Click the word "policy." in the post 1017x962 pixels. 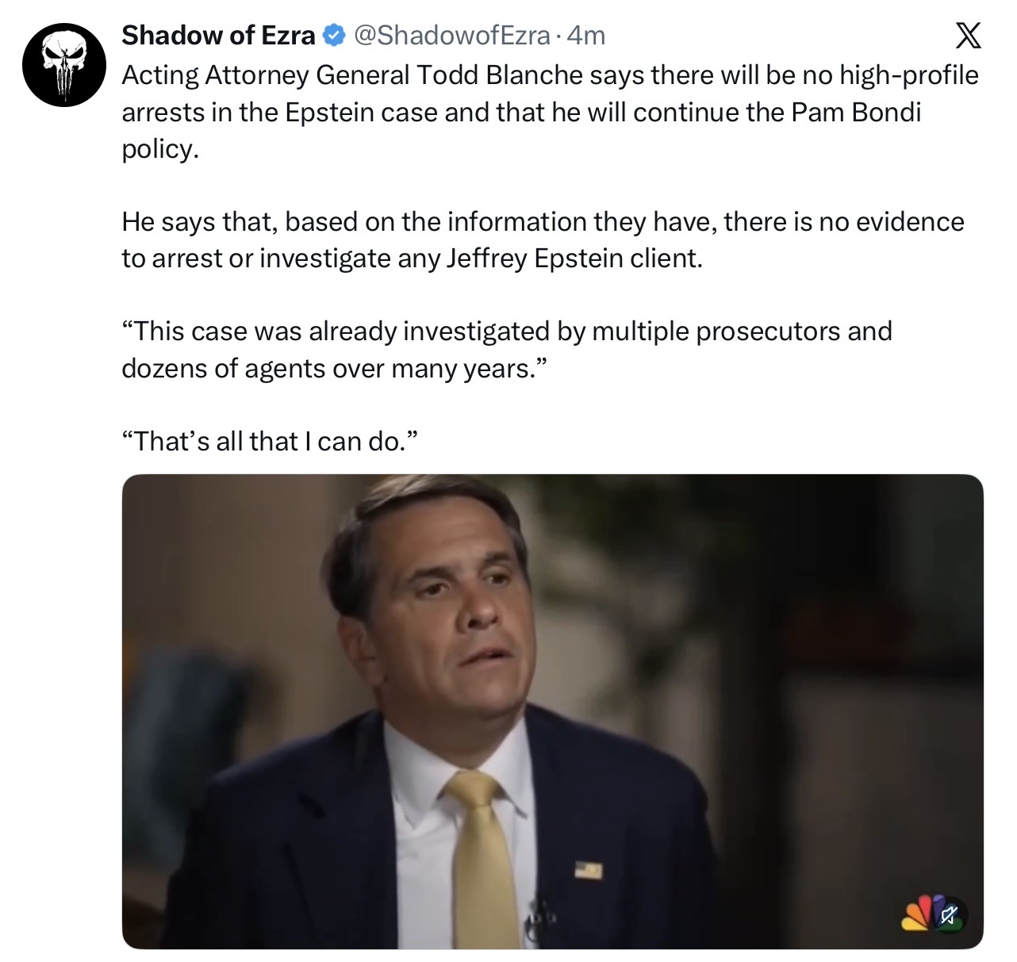tap(159, 149)
